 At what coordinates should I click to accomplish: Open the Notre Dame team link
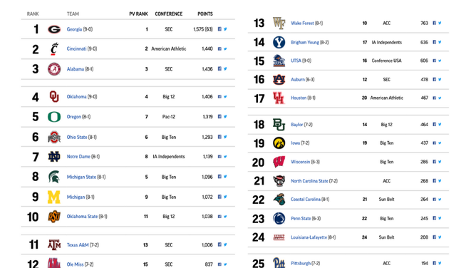coord(78,157)
